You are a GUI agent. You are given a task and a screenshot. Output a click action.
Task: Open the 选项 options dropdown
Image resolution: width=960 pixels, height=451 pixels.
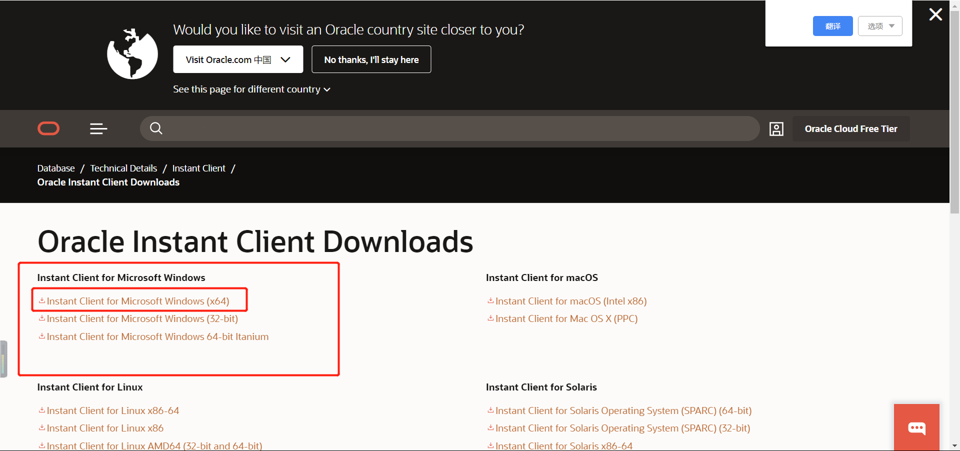pyautogui.click(x=880, y=26)
